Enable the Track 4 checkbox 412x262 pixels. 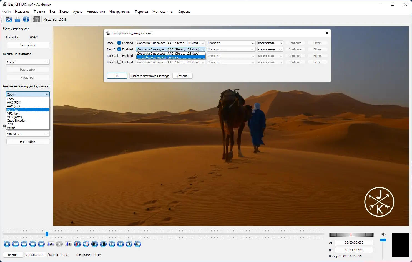click(x=119, y=62)
